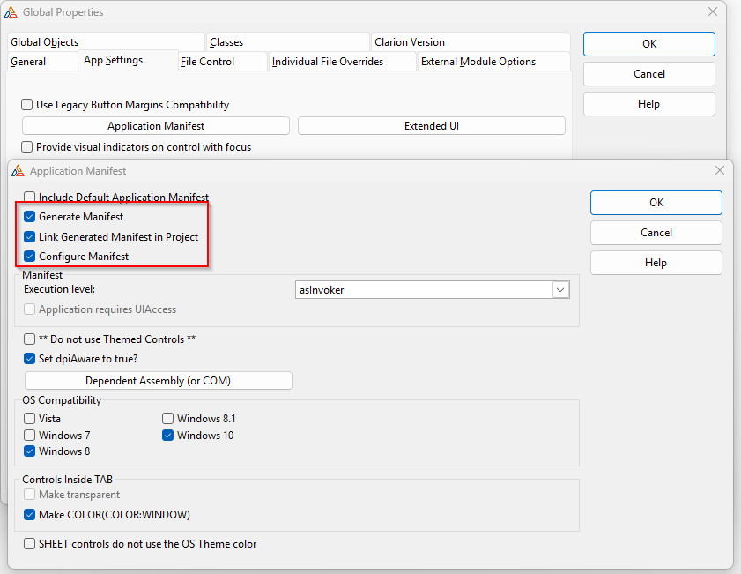Go to the Clarion Version tab
The width and height of the screenshot is (741, 574).
pyautogui.click(x=410, y=42)
